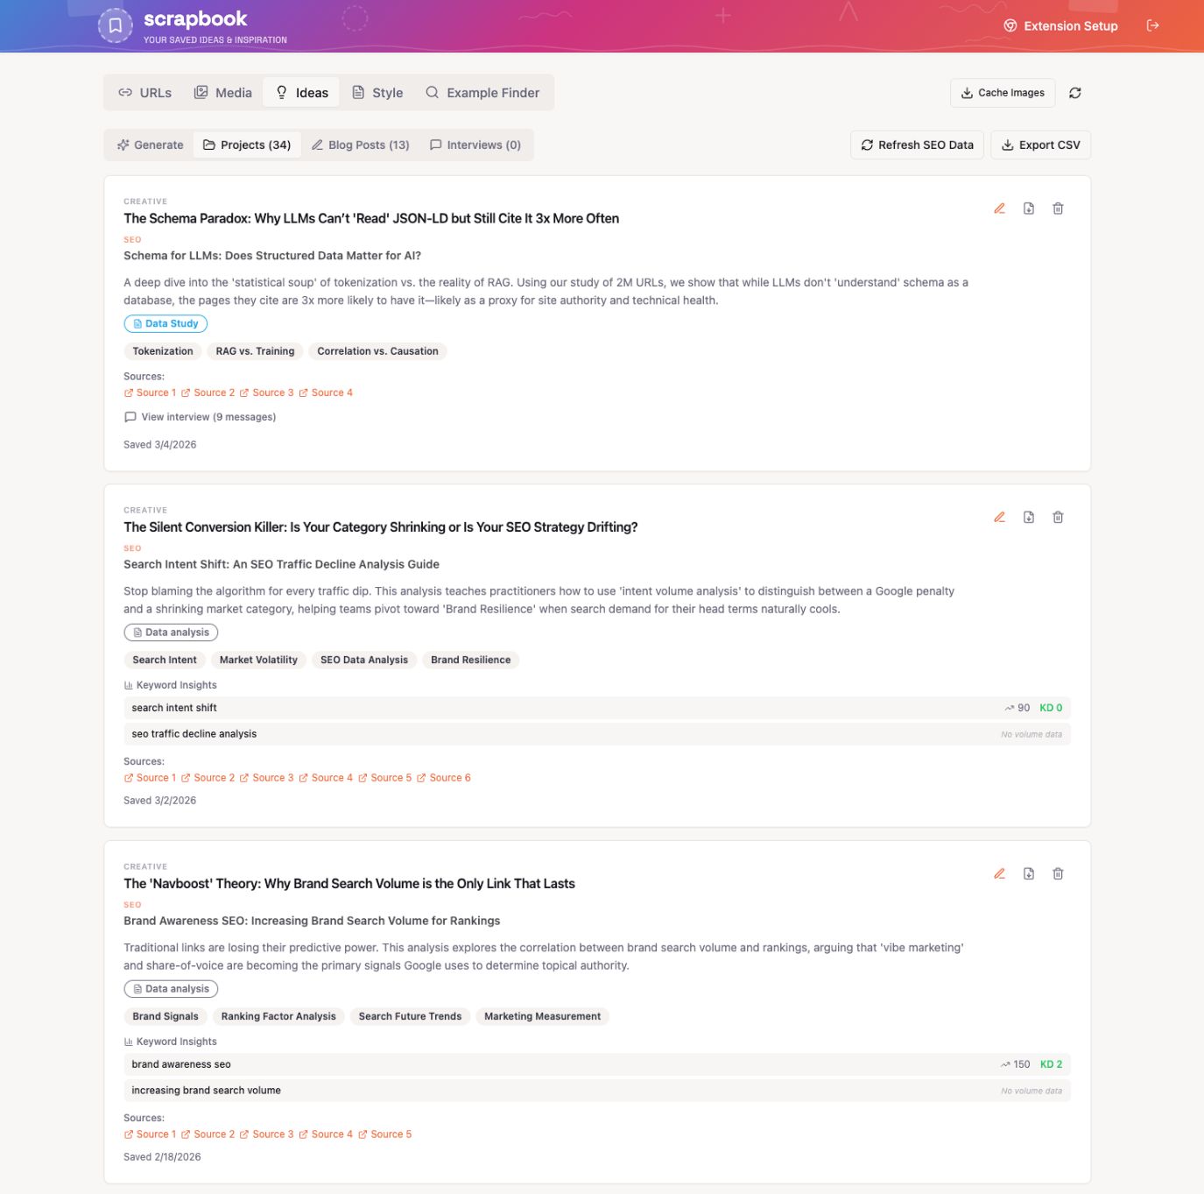Edit the Schema Paradox idea using the pencil icon
Viewport: 1204px width, 1194px height.
pyautogui.click(x=999, y=208)
